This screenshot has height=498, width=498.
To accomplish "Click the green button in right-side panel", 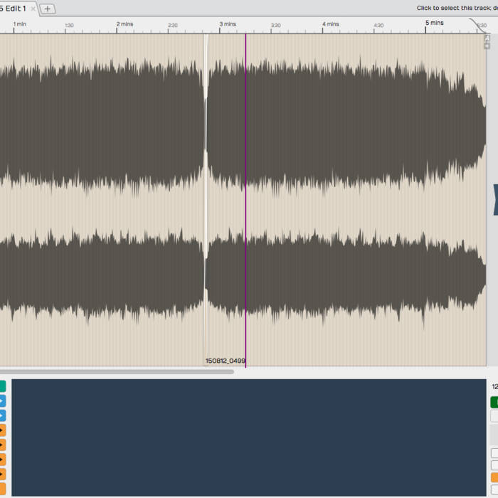I will [x=494, y=402].
